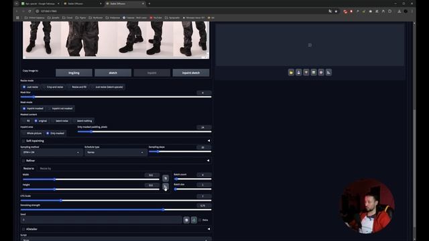Select latent noise masked content
The height and width of the screenshot is (241, 429).
pyautogui.click(x=60, y=120)
